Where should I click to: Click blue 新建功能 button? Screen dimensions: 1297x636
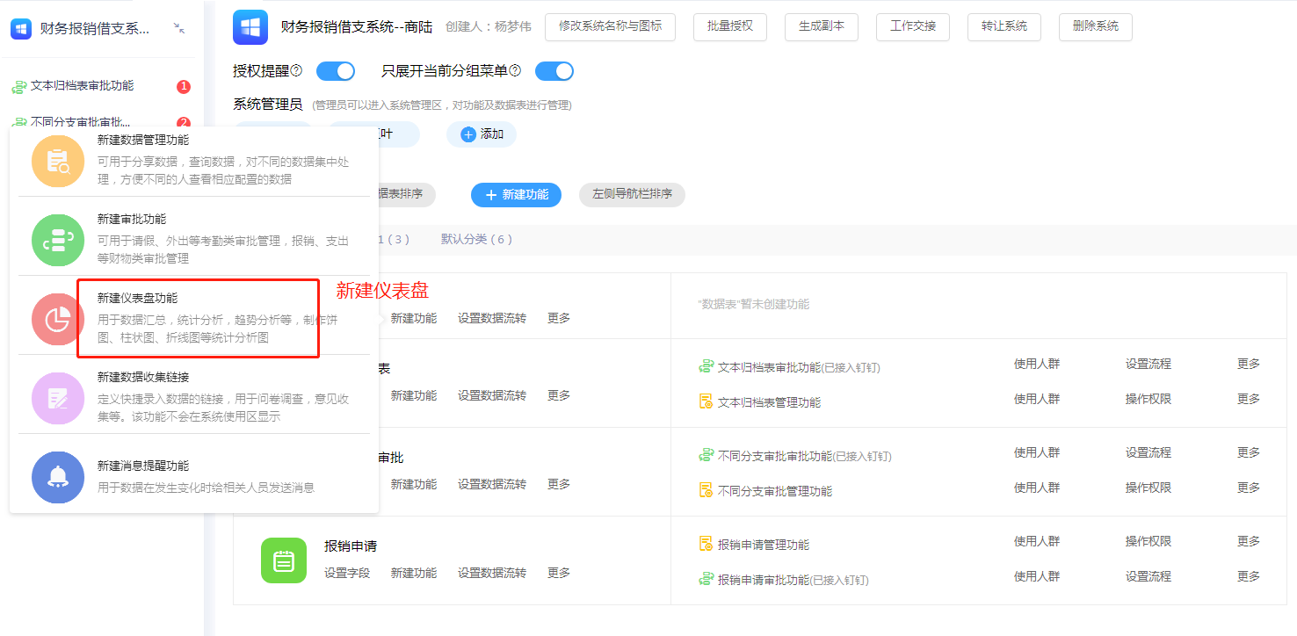(x=516, y=195)
